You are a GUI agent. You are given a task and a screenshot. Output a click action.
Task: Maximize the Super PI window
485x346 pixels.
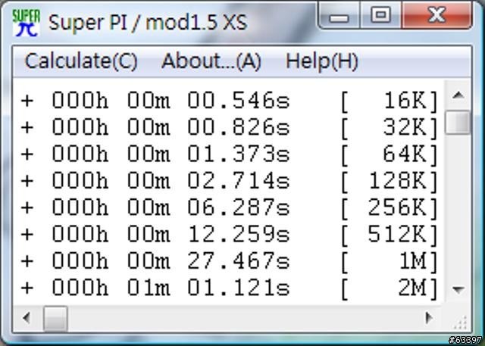[x=380, y=15]
